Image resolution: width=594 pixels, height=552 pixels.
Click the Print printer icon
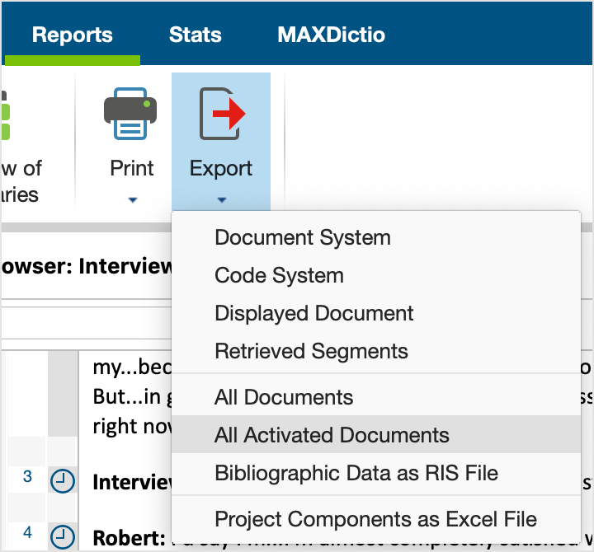pyautogui.click(x=130, y=114)
